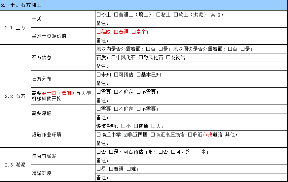Check the 砂土 soil type checkbox

(98, 15)
